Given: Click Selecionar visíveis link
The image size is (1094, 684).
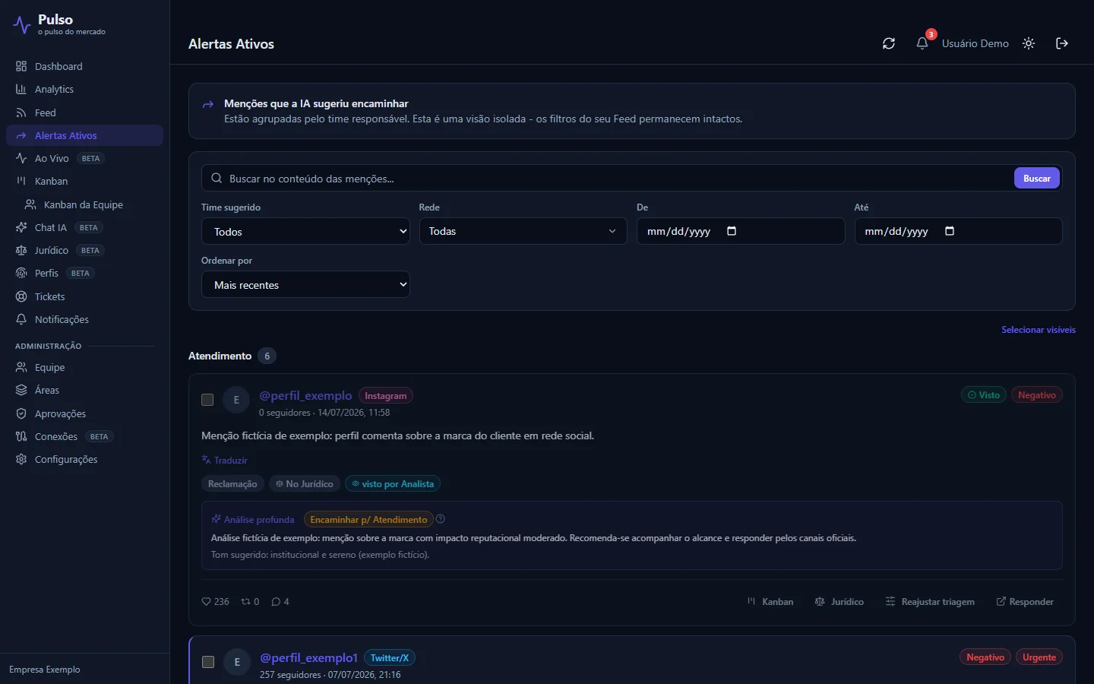Looking at the screenshot, I should pyautogui.click(x=1038, y=330).
